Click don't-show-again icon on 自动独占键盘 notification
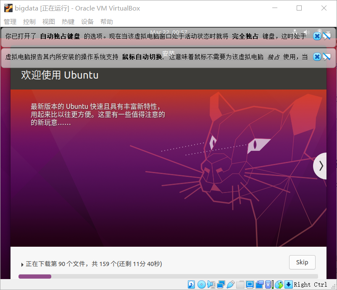 pos(326,36)
